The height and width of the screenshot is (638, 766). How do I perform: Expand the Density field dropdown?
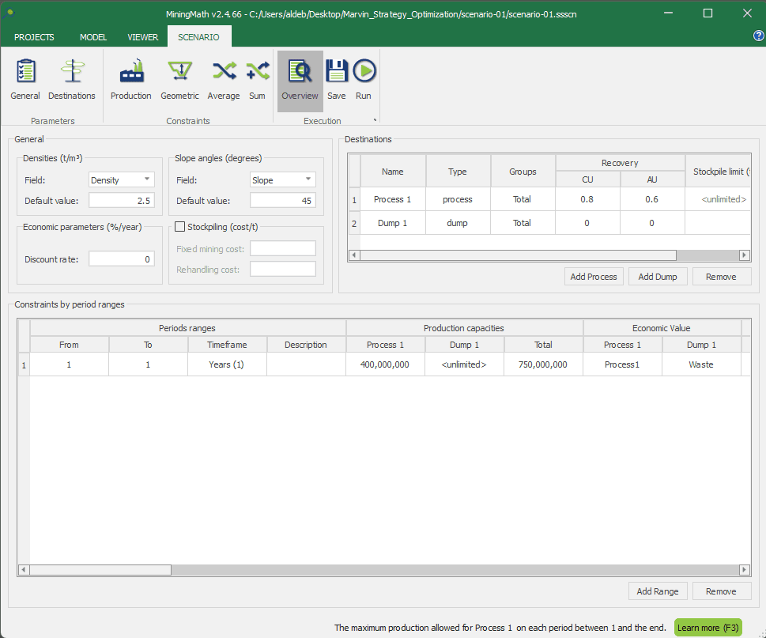point(122,179)
